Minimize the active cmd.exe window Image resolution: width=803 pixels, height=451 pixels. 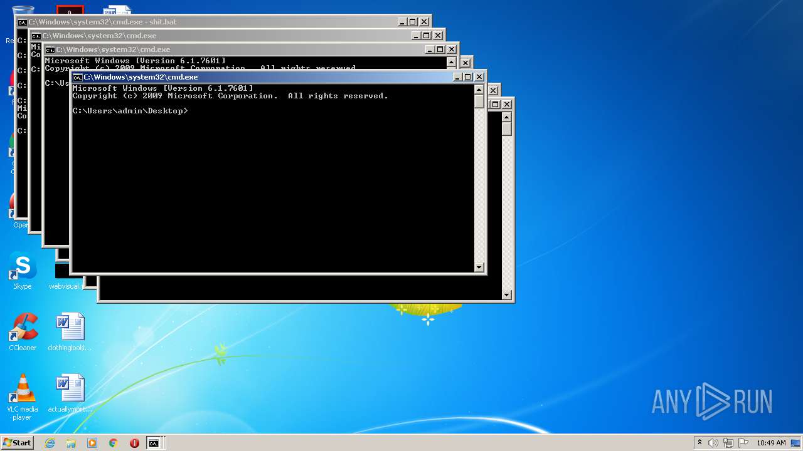pos(457,77)
